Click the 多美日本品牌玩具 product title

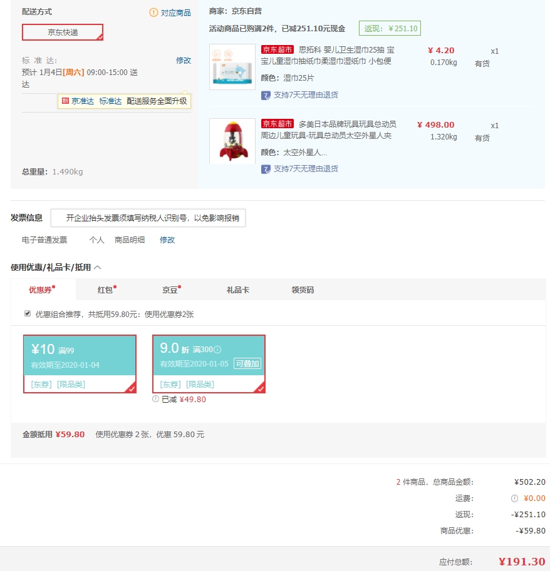point(329,129)
